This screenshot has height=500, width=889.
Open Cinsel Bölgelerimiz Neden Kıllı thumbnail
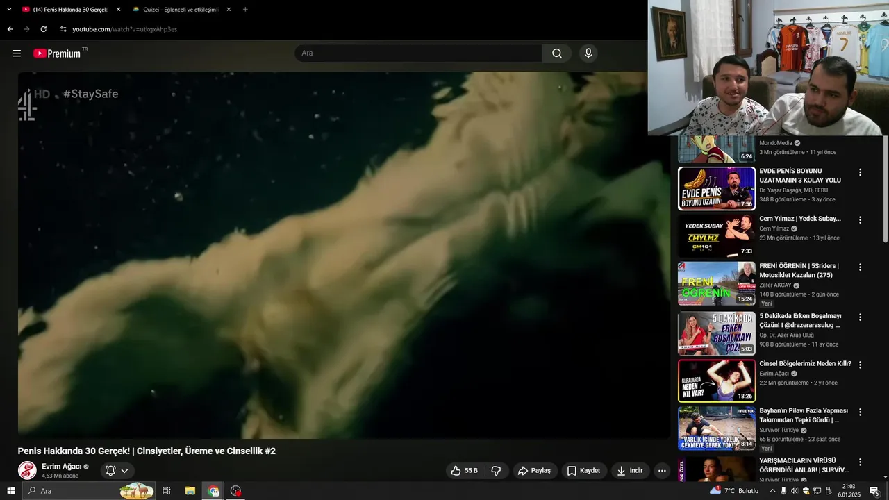click(717, 381)
